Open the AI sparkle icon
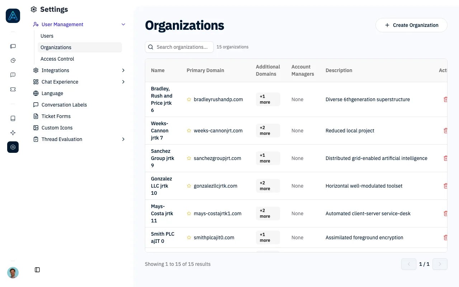Screen dimensions: 459x287 pos(13,133)
